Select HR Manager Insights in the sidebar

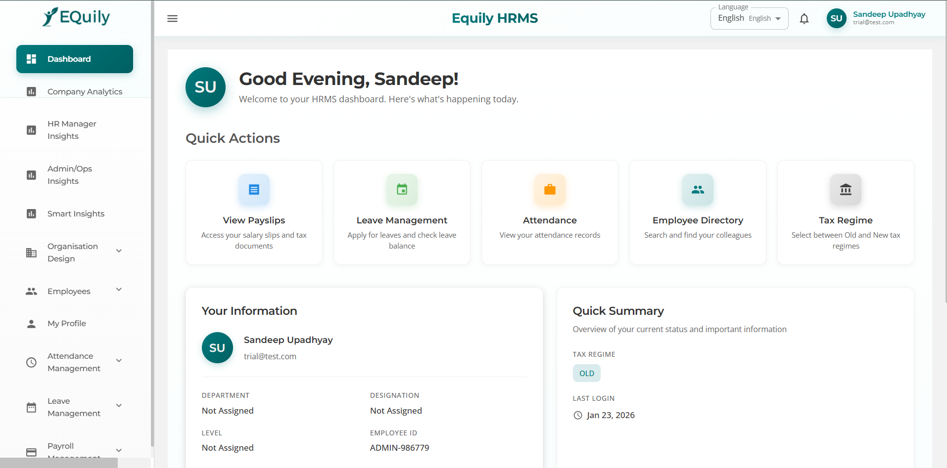72,129
